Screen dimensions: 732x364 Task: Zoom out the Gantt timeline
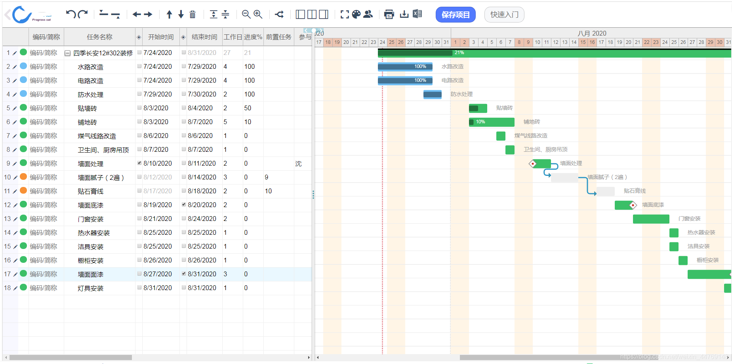[246, 15]
